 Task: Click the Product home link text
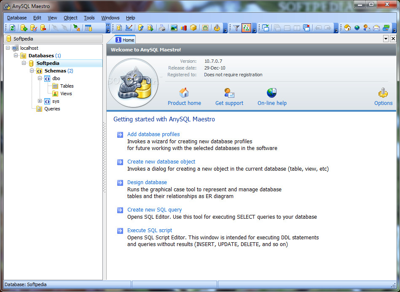coord(184,103)
